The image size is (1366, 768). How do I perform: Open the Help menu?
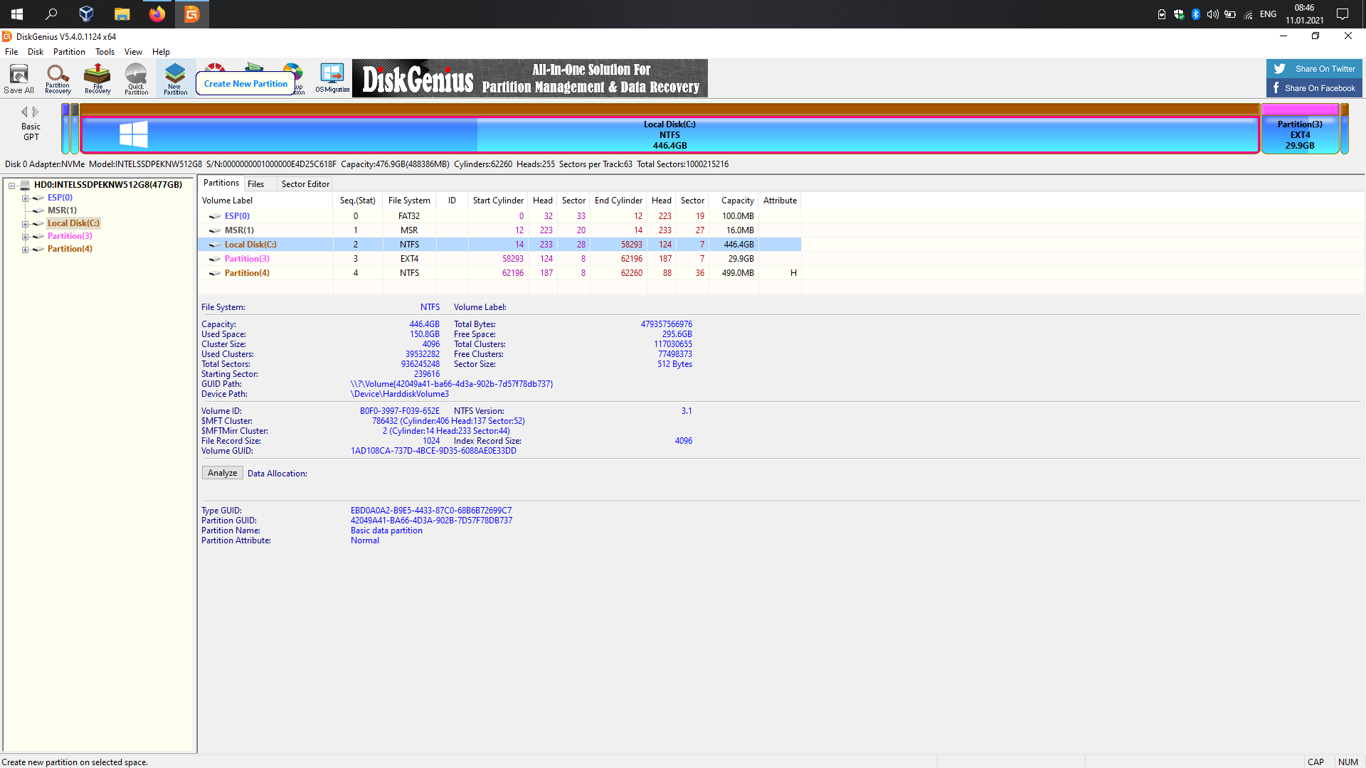coord(161,52)
